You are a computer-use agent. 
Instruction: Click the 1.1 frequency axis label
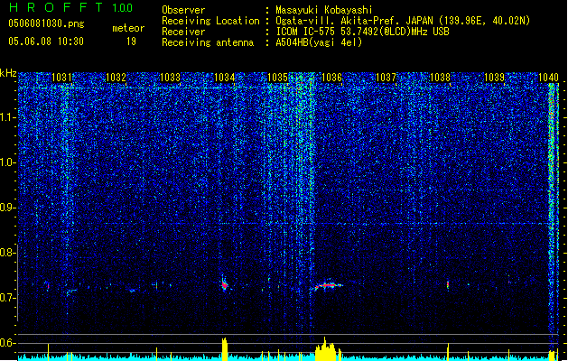coord(6,117)
